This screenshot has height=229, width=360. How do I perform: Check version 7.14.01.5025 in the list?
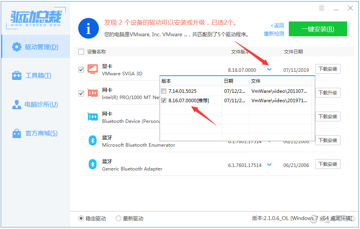(x=164, y=91)
